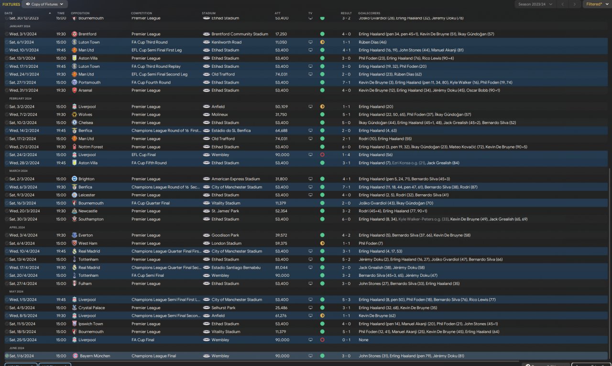Viewport: 612px width, 366px height.
Task: Sort fixtures by the Competition column header
Action: 142,13
